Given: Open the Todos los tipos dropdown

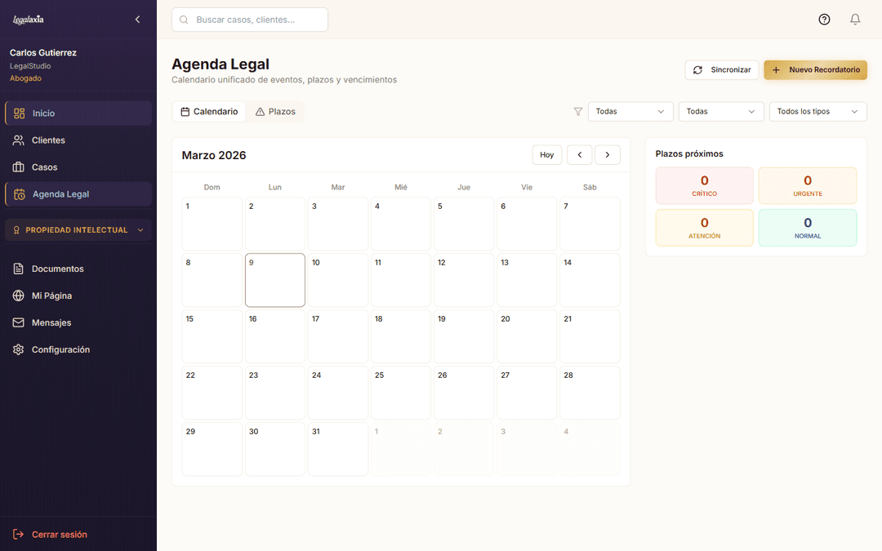Looking at the screenshot, I should click(x=817, y=111).
